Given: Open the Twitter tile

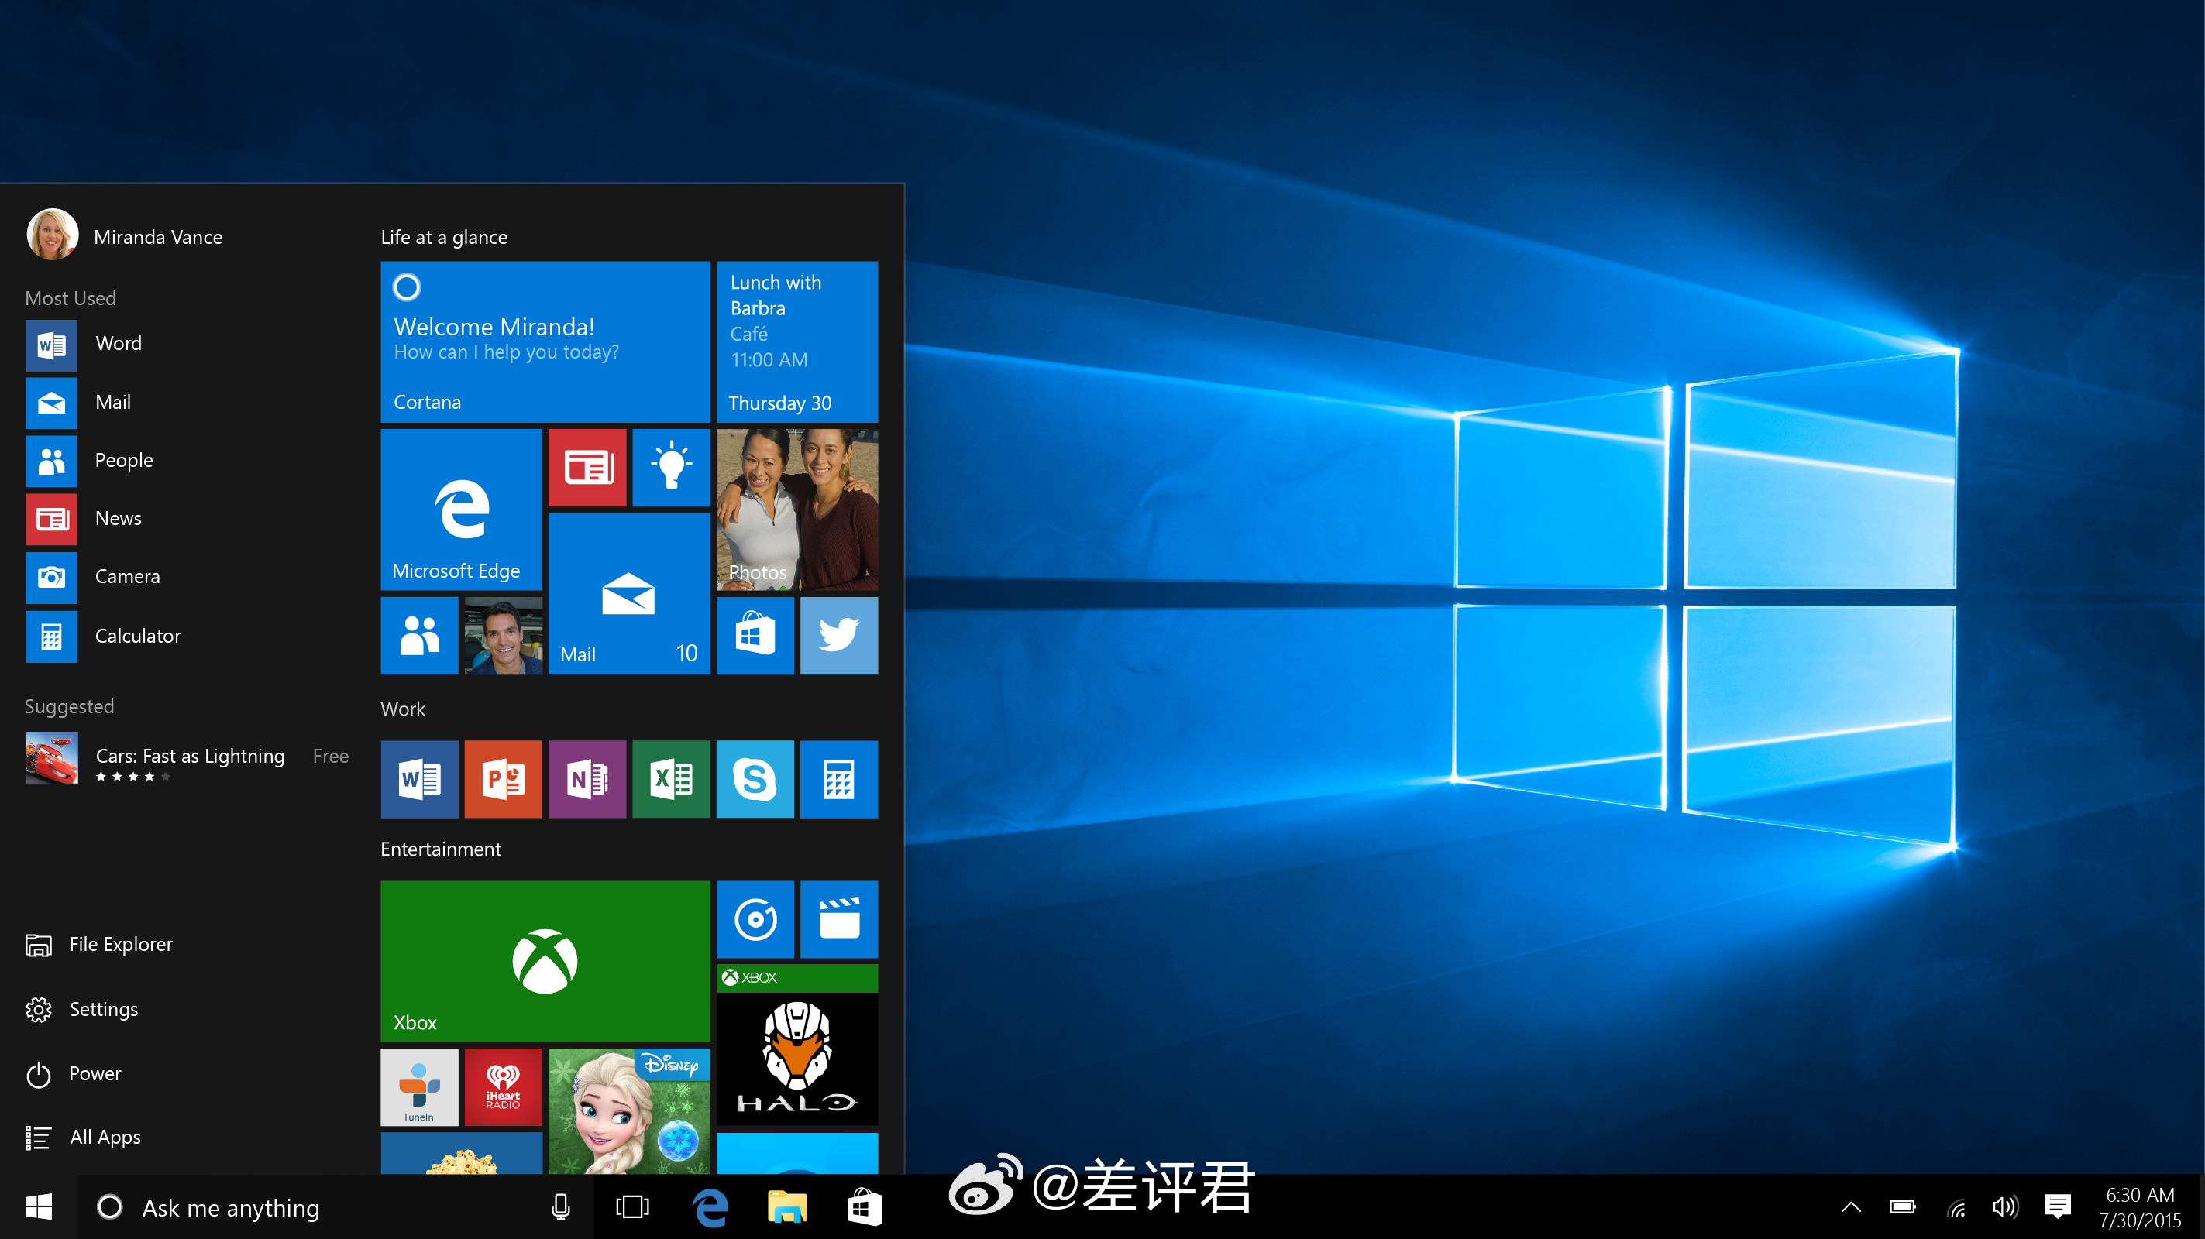Looking at the screenshot, I should [838, 635].
